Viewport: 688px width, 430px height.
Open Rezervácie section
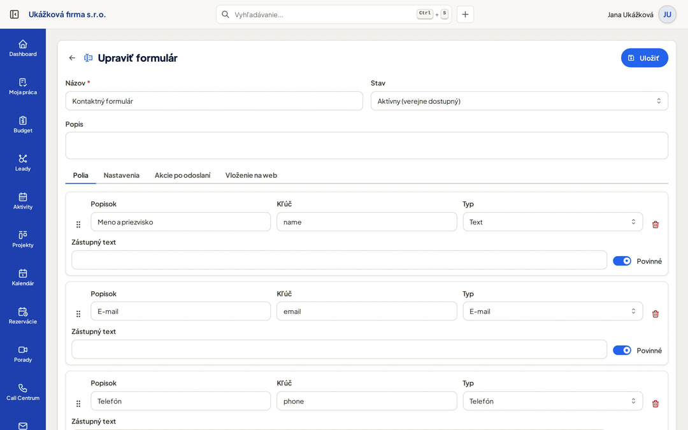coord(23,315)
